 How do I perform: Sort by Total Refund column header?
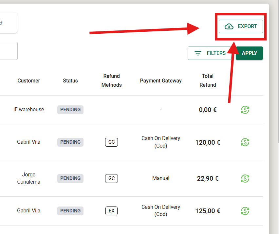pyautogui.click(x=208, y=81)
